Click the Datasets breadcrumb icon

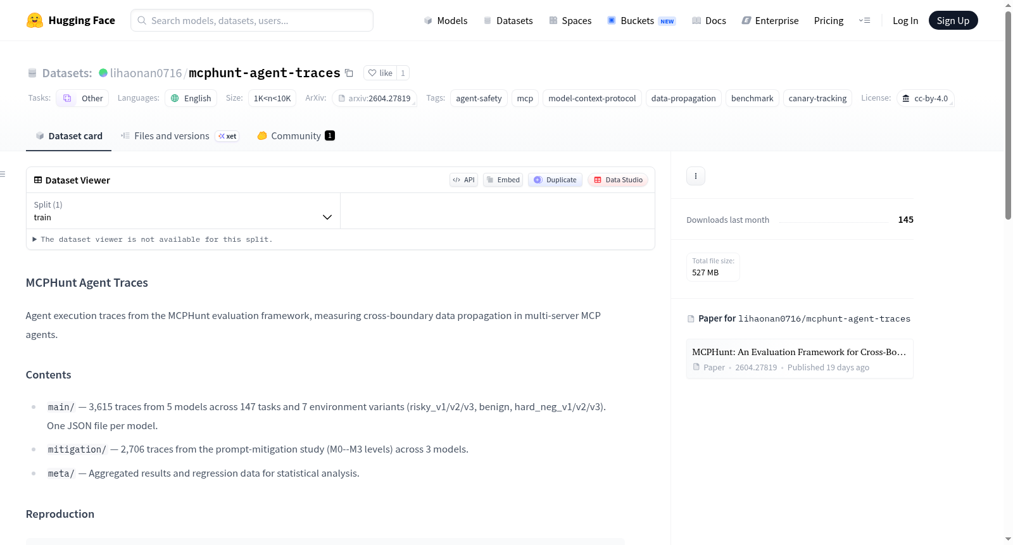point(32,73)
